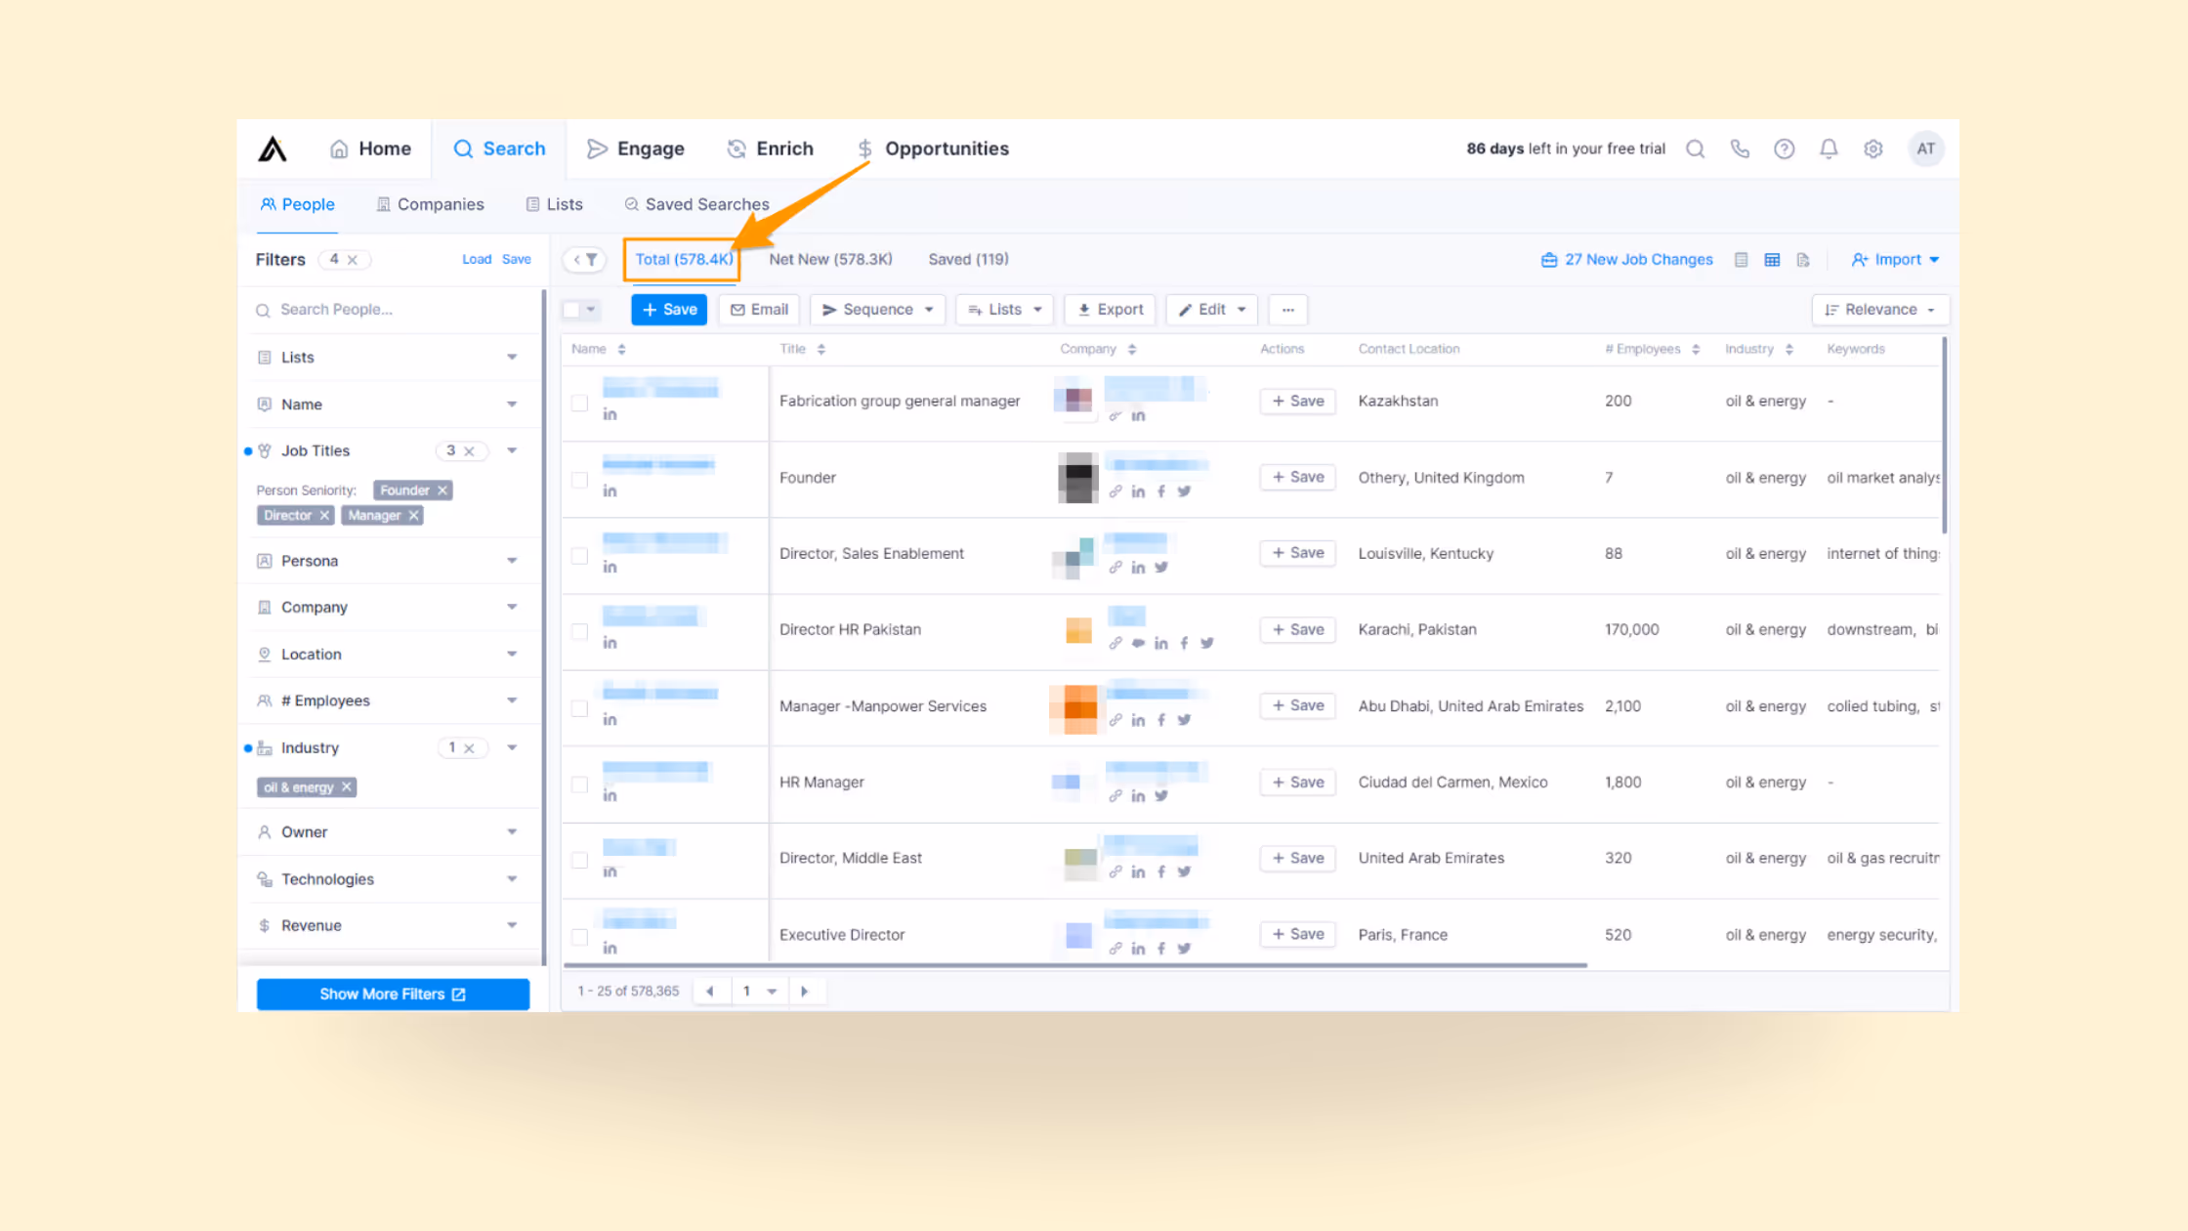Click the notifications bell icon
This screenshot has height=1231, width=2188.
(x=1829, y=149)
